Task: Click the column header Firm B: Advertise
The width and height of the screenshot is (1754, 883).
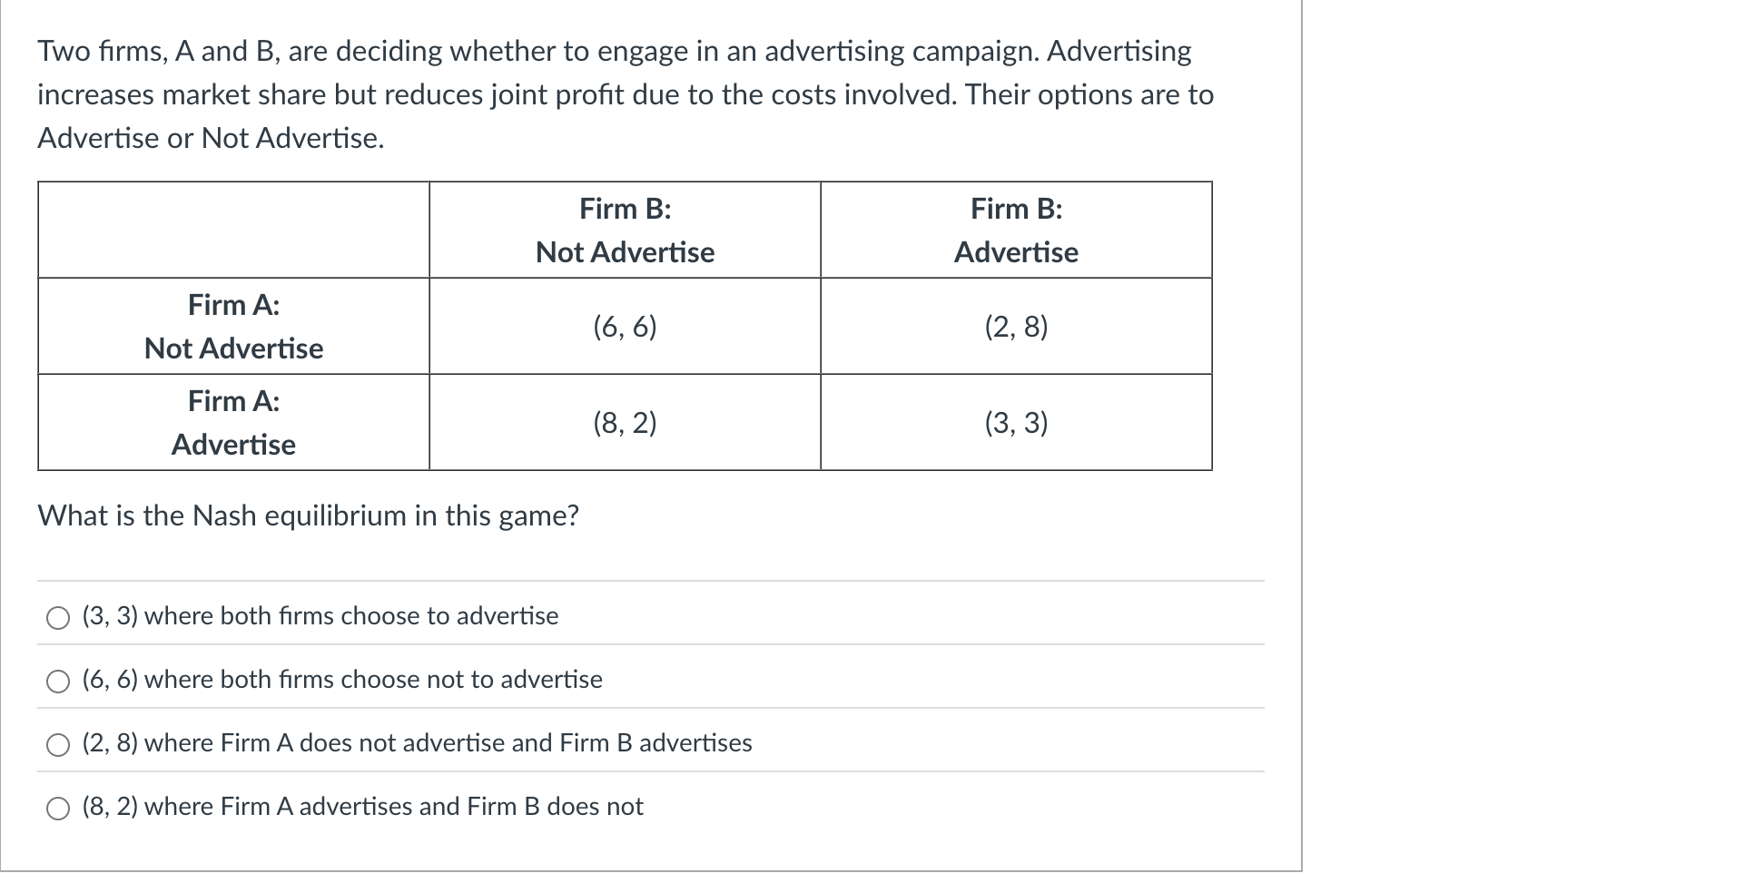Action: tap(1014, 230)
